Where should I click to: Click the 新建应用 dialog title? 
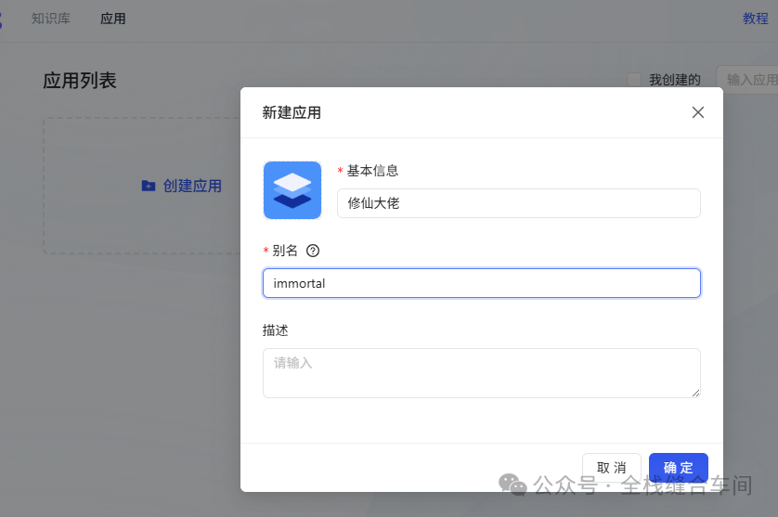[x=292, y=112]
